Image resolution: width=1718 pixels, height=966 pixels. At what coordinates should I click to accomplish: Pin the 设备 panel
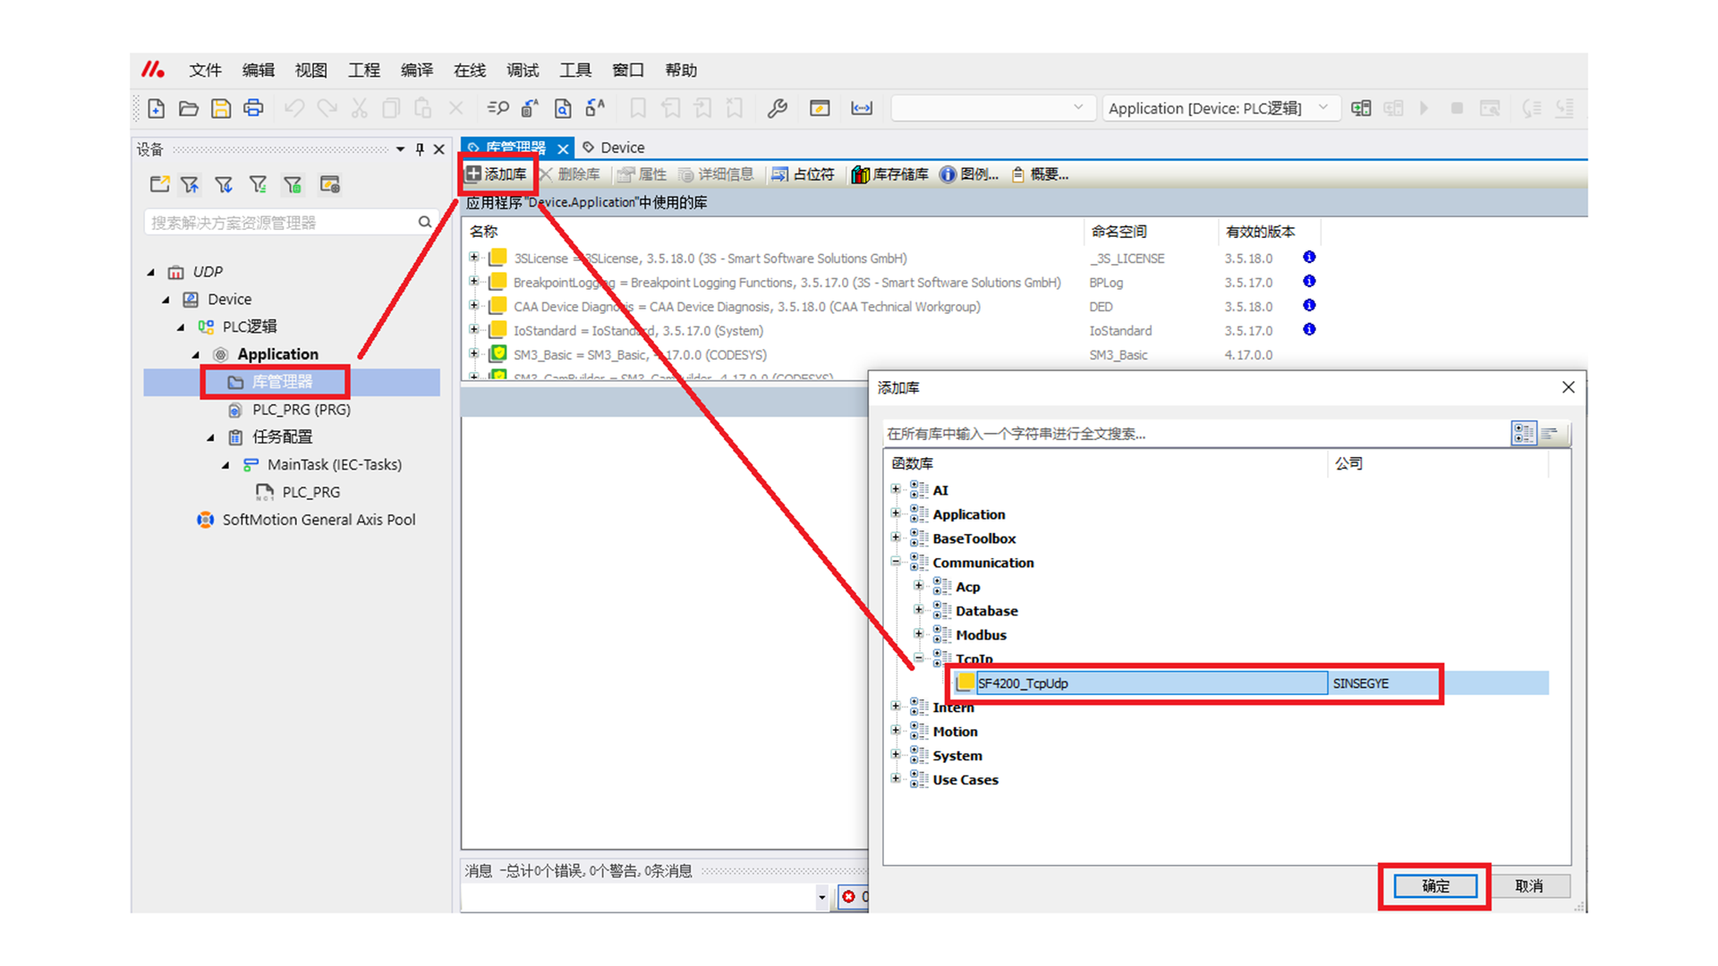(x=420, y=149)
